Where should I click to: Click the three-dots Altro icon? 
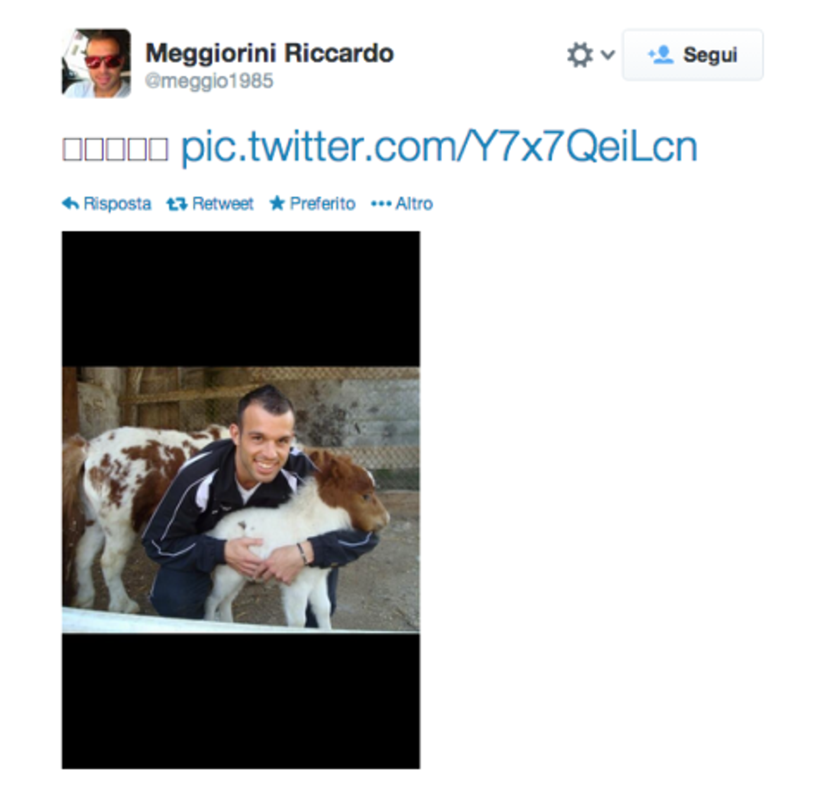381,203
